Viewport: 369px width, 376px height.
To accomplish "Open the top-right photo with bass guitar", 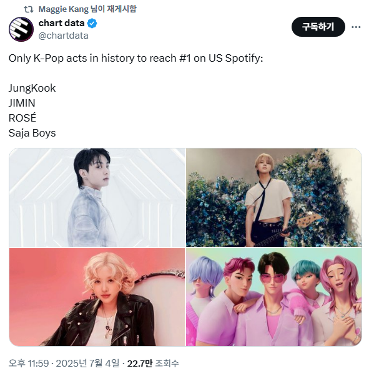I will click(x=274, y=198).
